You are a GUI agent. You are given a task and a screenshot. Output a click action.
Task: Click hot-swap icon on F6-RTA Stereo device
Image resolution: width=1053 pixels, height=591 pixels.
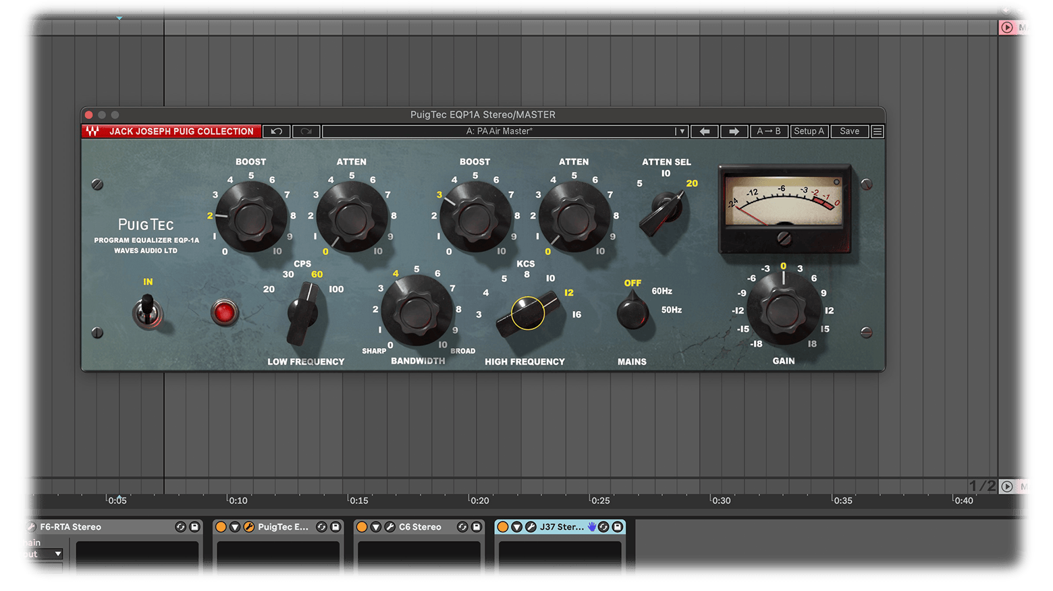[x=180, y=527]
